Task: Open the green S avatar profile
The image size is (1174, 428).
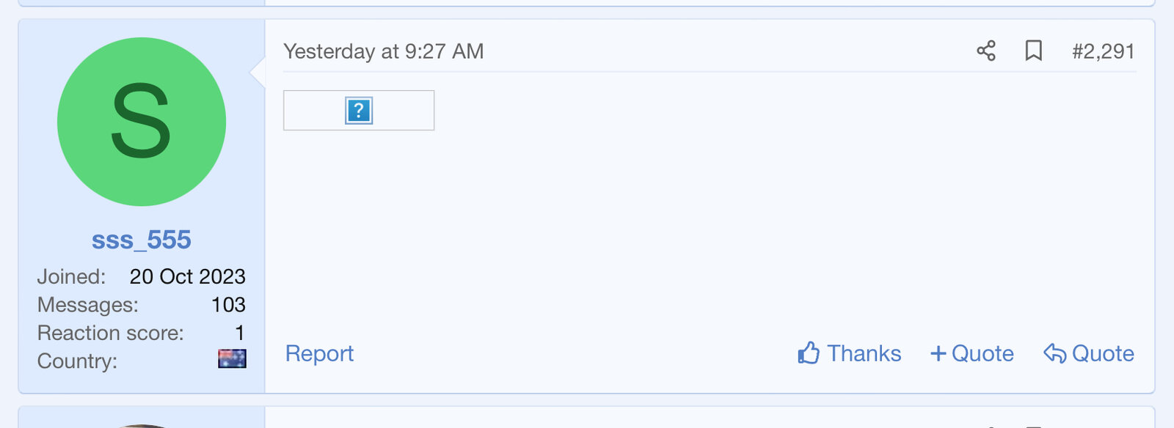Action: (142, 122)
